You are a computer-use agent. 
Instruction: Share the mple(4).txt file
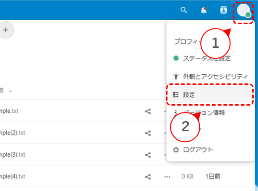pyautogui.click(x=148, y=177)
